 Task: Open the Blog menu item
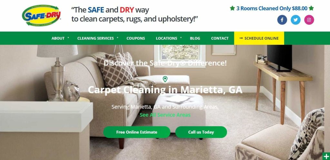pyautogui.click(x=195, y=38)
